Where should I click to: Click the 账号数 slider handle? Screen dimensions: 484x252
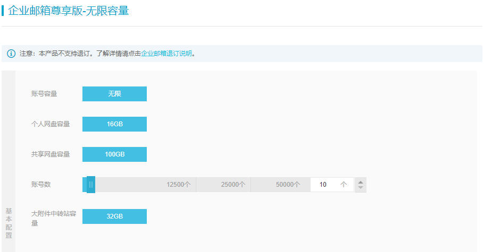(x=91, y=185)
